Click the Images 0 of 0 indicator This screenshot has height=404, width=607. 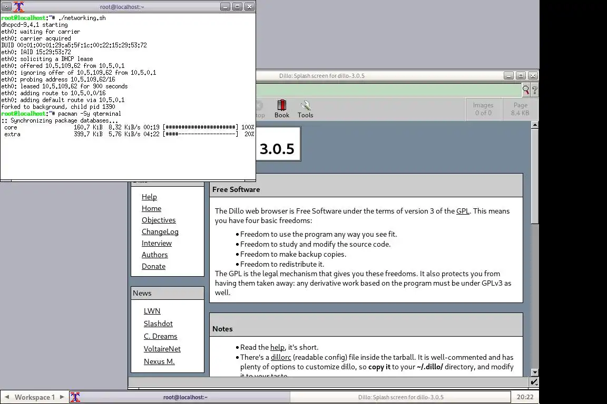[483, 109]
